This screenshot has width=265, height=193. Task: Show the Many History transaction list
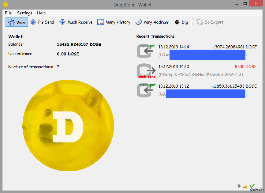(x=114, y=22)
